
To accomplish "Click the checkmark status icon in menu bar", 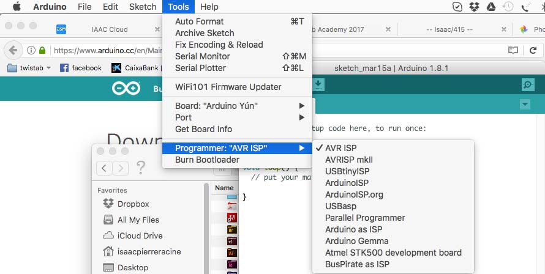I will point(457,7).
